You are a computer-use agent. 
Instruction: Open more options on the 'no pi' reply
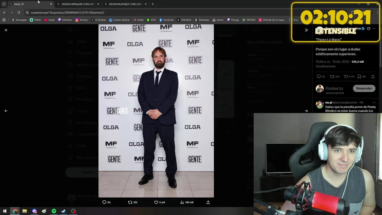click(374, 102)
